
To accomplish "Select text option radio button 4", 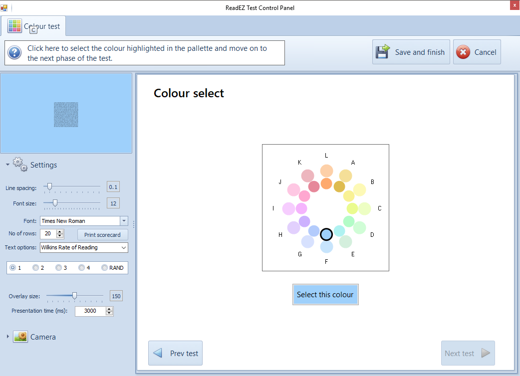I will 81,268.
